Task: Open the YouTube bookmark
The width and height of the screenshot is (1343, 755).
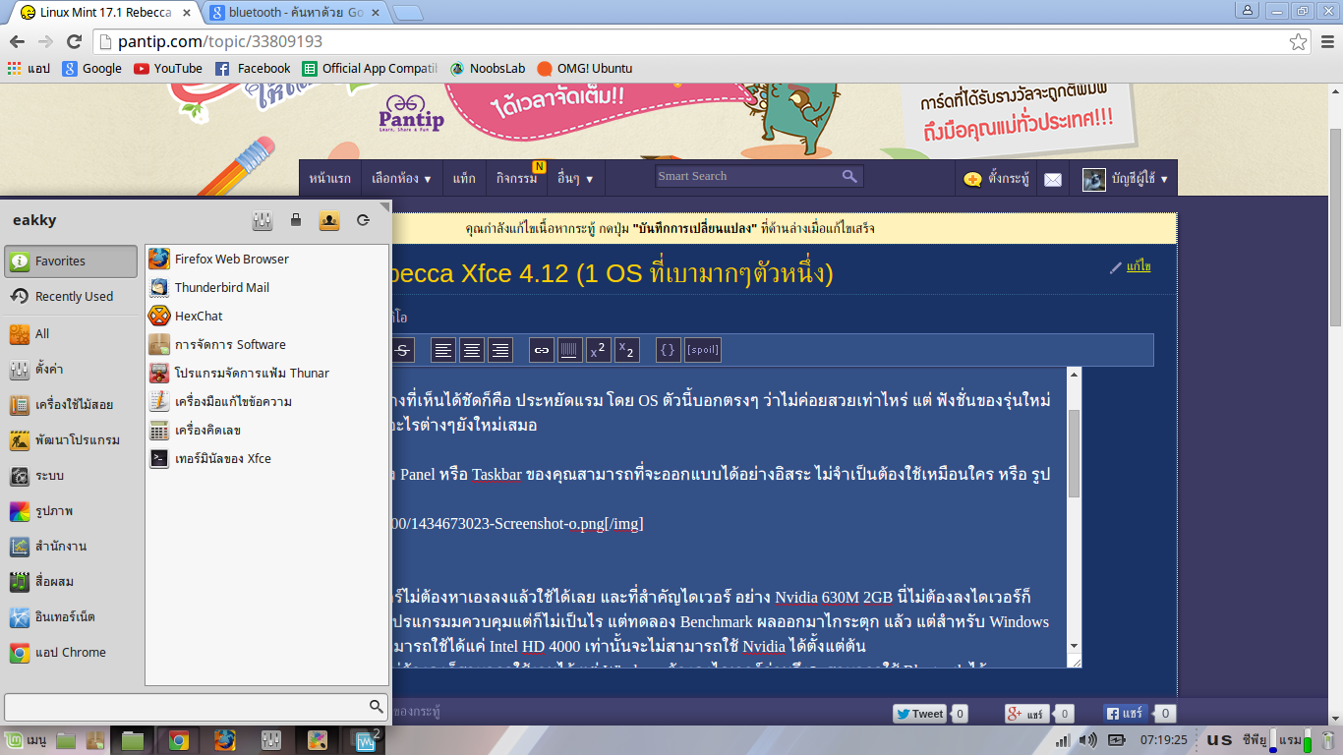Action: [168, 68]
